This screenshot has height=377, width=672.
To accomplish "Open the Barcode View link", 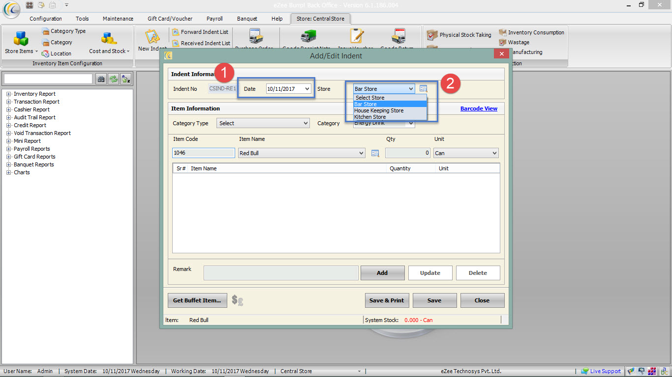I will click(478, 108).
